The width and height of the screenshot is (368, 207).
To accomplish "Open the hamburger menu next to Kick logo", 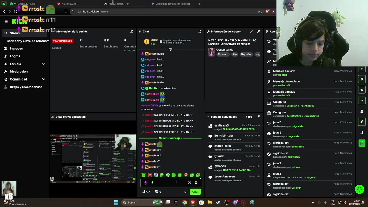I will [x=6, y=21].
